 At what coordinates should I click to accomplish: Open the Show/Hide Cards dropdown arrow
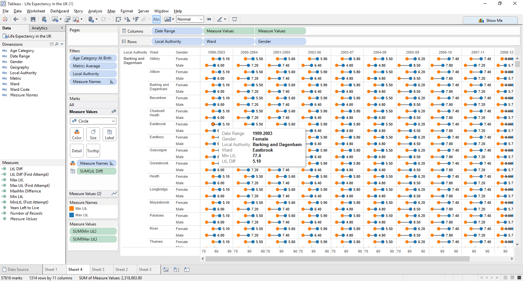coord(173,19)
